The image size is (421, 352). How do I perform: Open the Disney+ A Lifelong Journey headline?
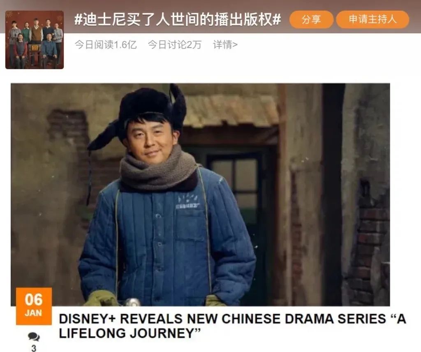232,326
